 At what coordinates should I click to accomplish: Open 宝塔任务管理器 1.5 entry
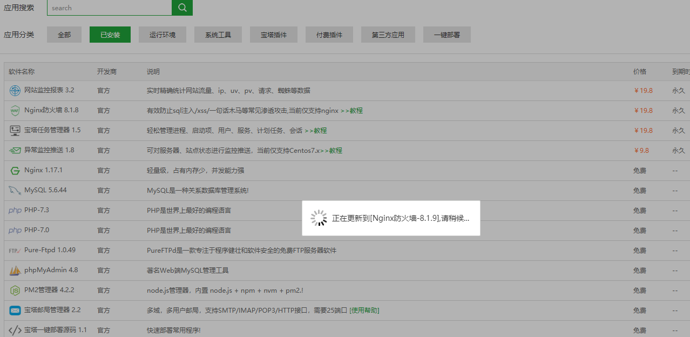point(52,131)
